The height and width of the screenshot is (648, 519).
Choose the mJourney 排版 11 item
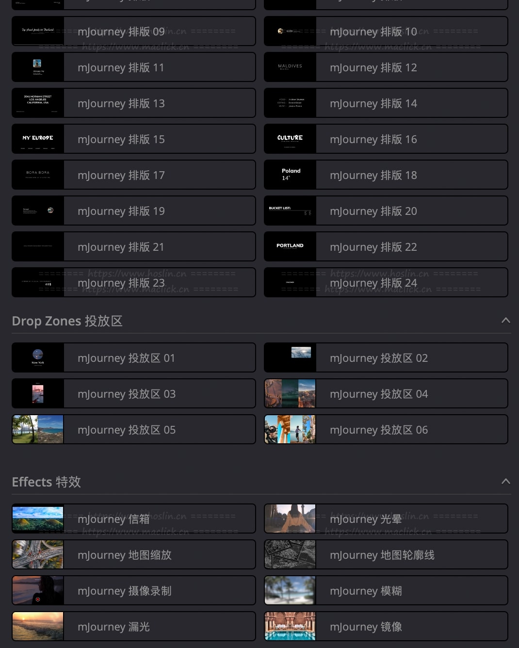click(134, 67)
